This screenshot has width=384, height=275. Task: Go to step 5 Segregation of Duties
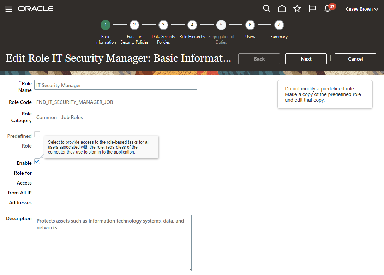(x=221, y=25)
